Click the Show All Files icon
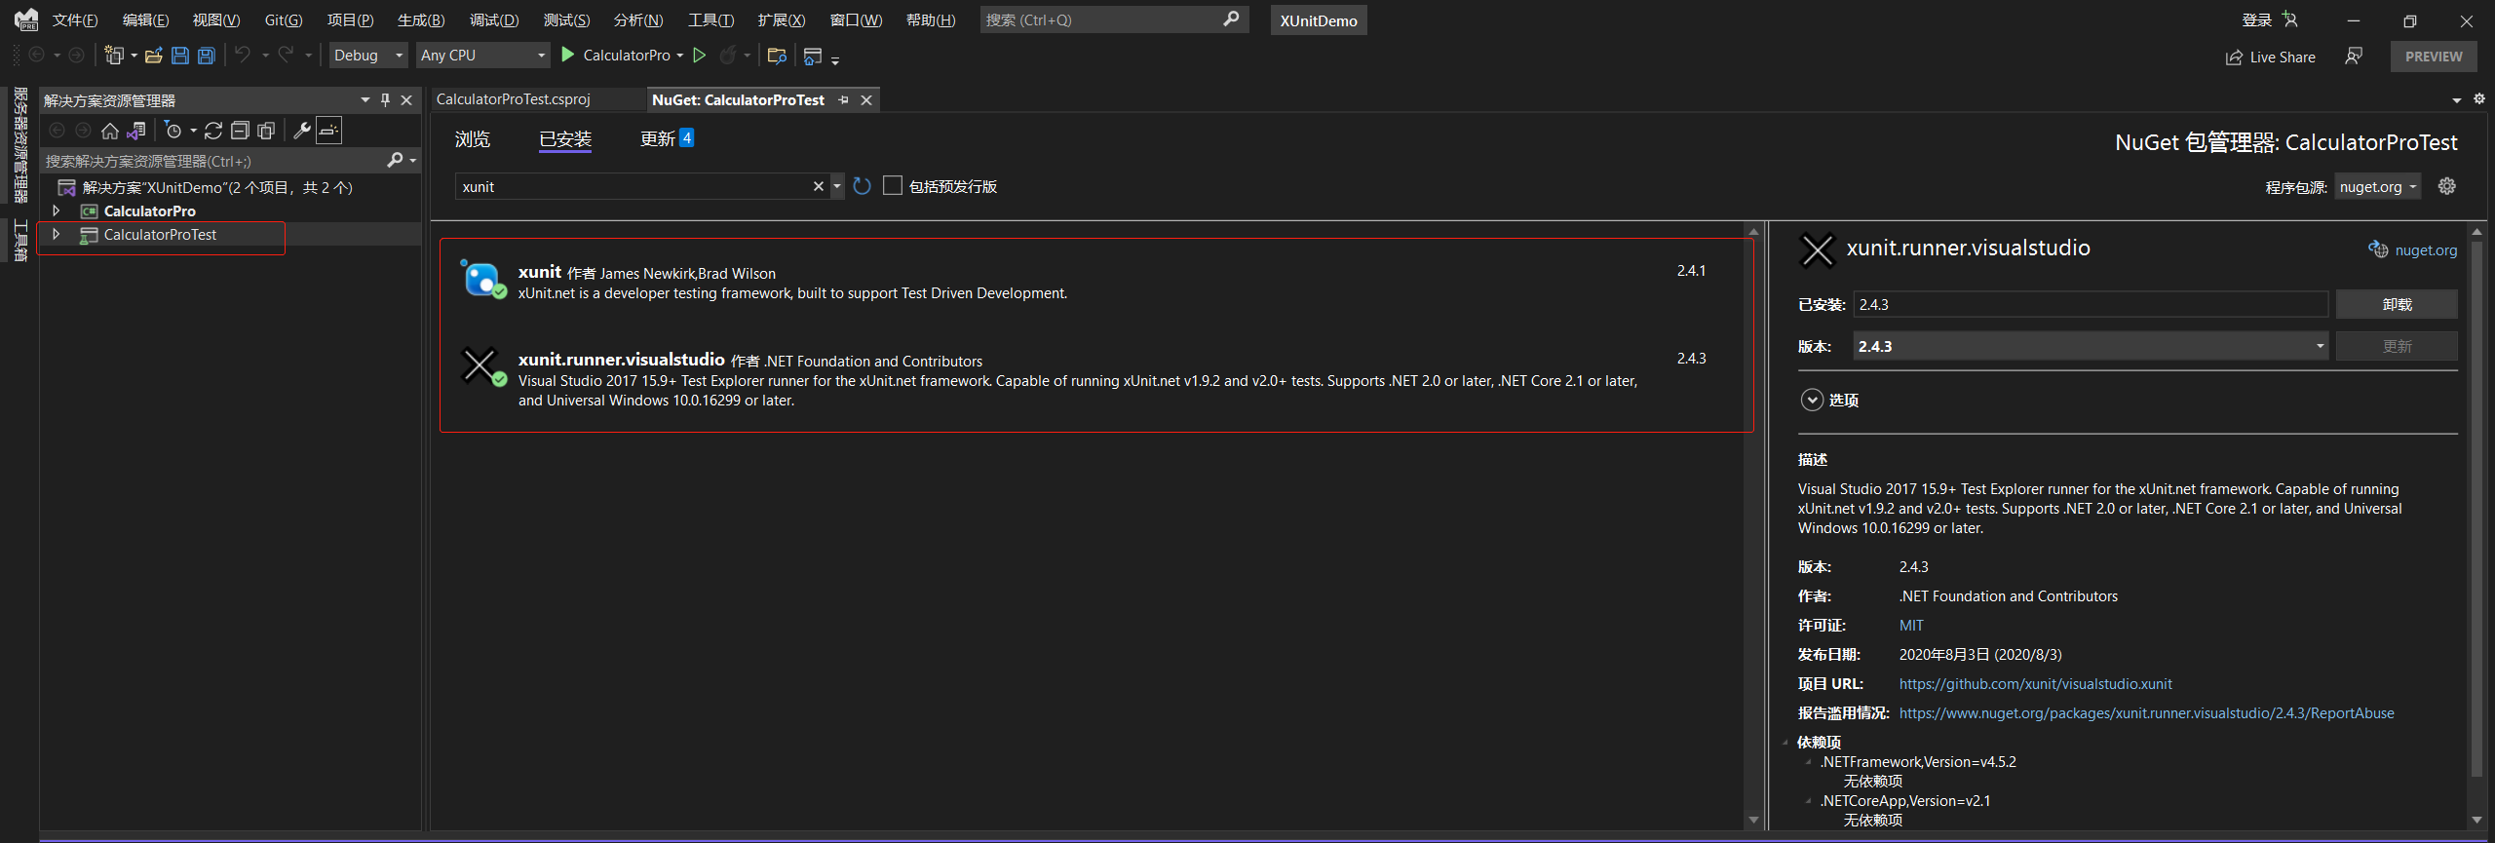The height and width of the screenshot is (843, 2495). pos(266,131)
